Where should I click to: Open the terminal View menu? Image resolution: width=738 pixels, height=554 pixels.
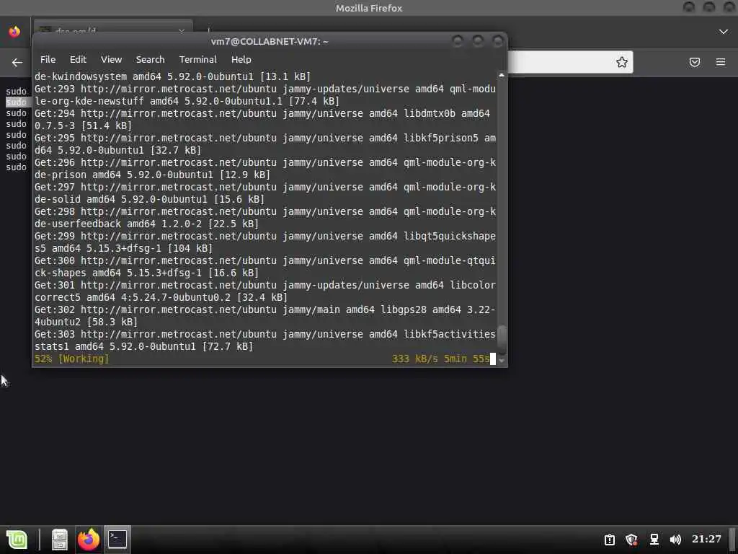tap(111, 59)
